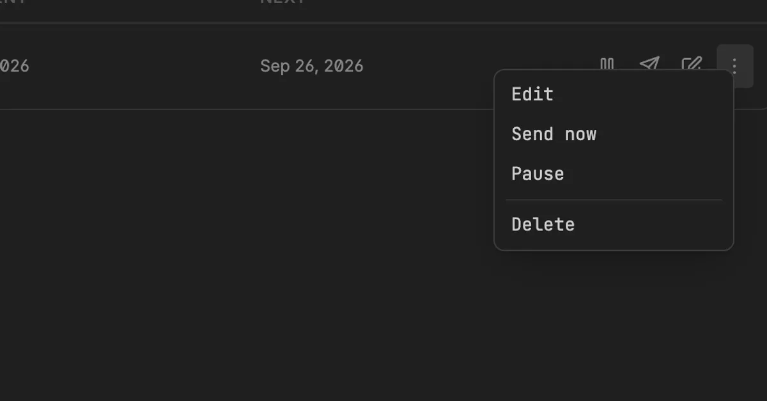767x401 pixels.
Task: Choose Edit from the context menu
Action: pos(532,94)
